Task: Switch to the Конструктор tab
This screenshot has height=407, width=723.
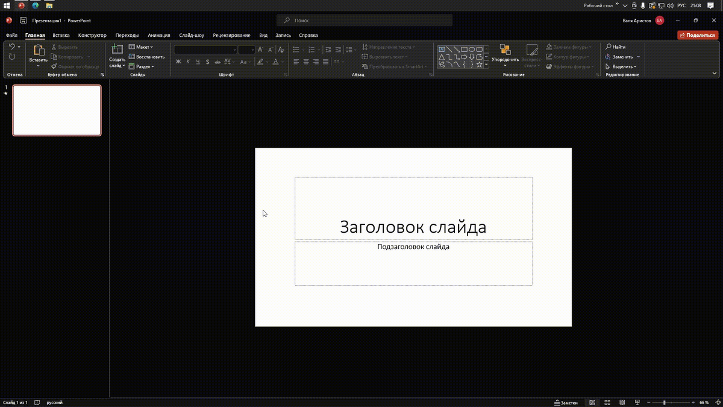Action: (92, 36)
